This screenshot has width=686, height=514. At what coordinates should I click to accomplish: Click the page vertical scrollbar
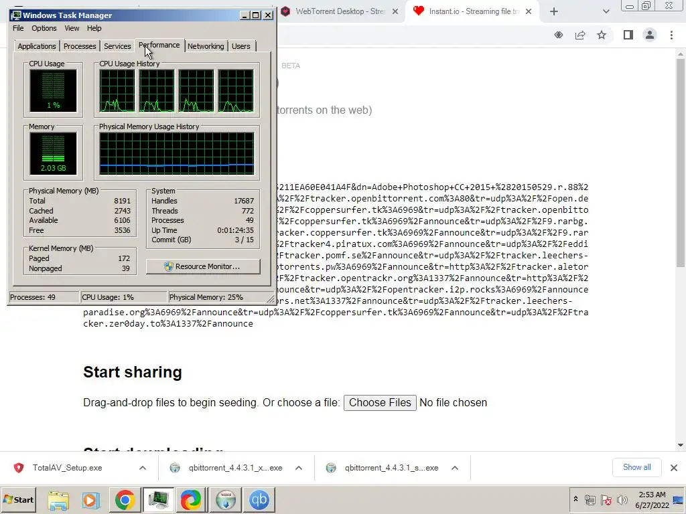pos(681,162)
